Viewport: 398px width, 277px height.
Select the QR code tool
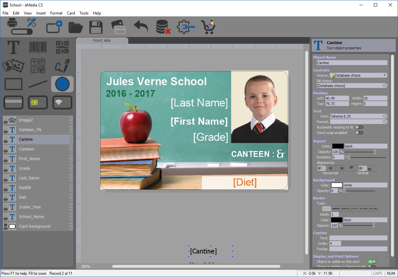click(62, 47)
